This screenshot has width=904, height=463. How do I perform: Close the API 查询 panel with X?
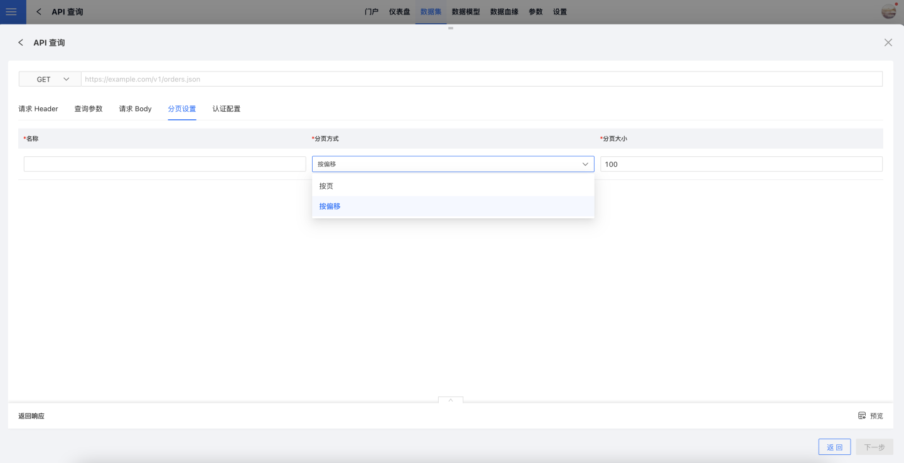[888, 43]
